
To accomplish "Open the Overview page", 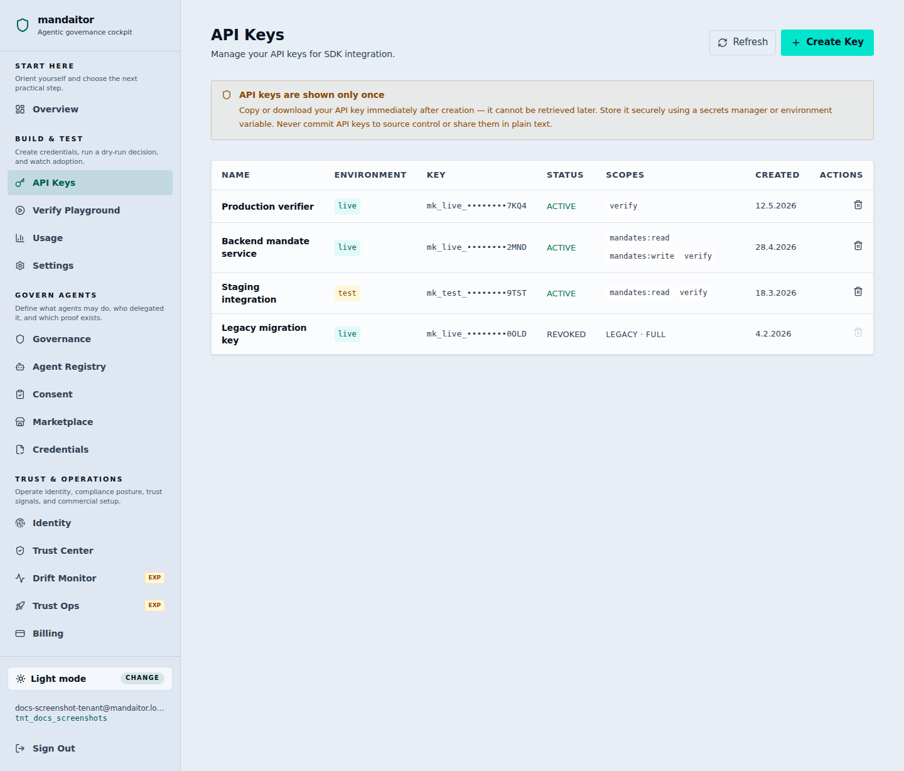I will point(90,109).
